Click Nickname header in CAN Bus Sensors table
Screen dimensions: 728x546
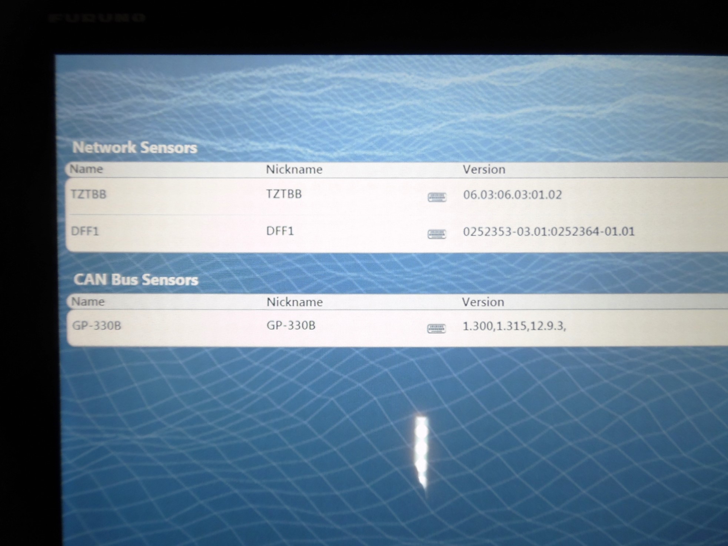(x=295, y=302)
